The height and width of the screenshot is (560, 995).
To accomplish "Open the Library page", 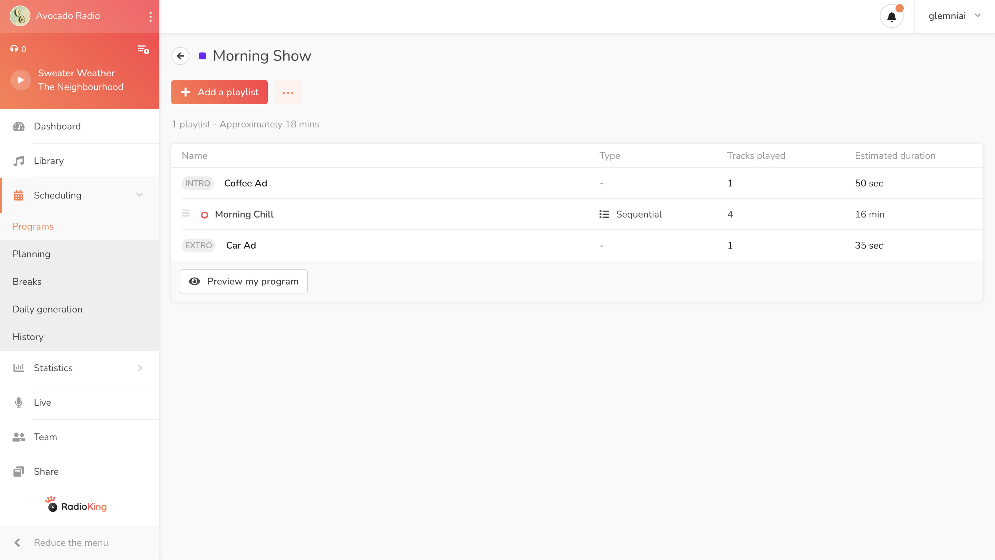I will coord(79,161).
